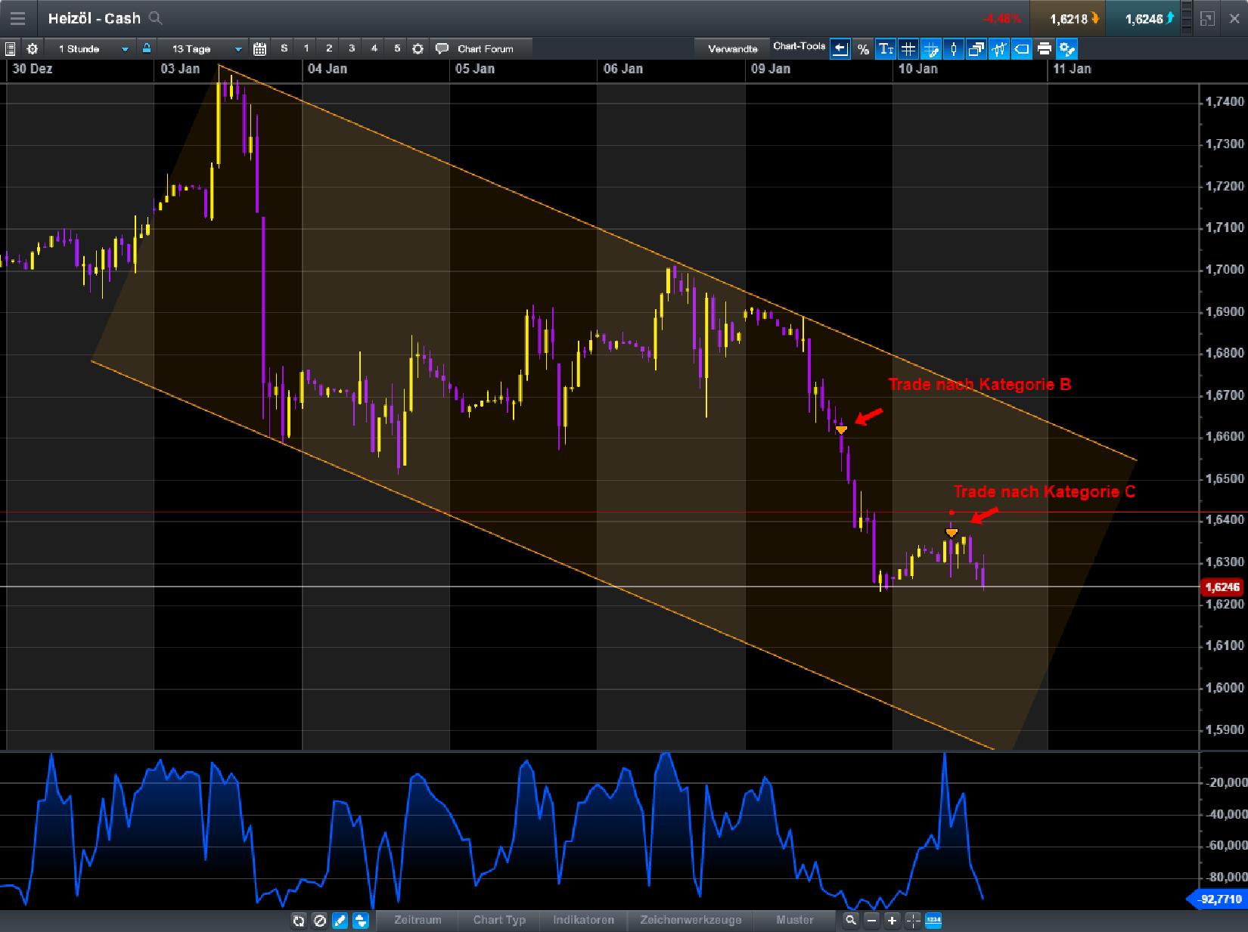Select the drawing pencil icon near Zeitraum
The image size is (1248, 932).
click(x=339, y=921)
